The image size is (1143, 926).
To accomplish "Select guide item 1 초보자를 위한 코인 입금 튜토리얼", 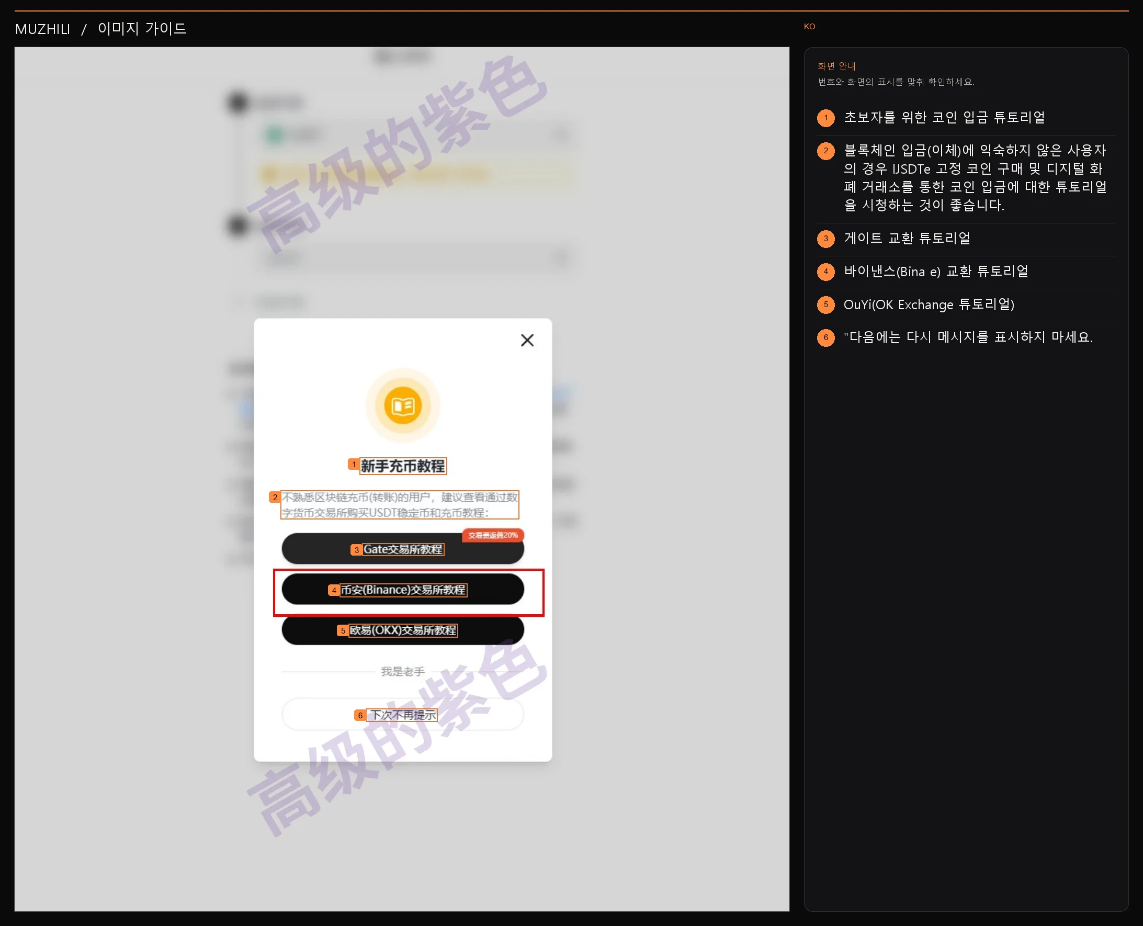I will click(x=966, y=118).
